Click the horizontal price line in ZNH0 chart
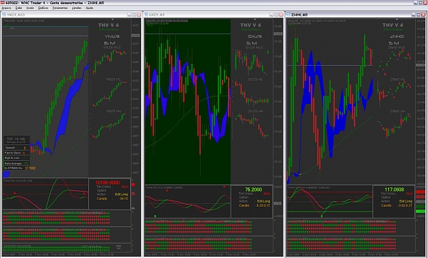This screenshot has height=258, width=428. (330, 65)
